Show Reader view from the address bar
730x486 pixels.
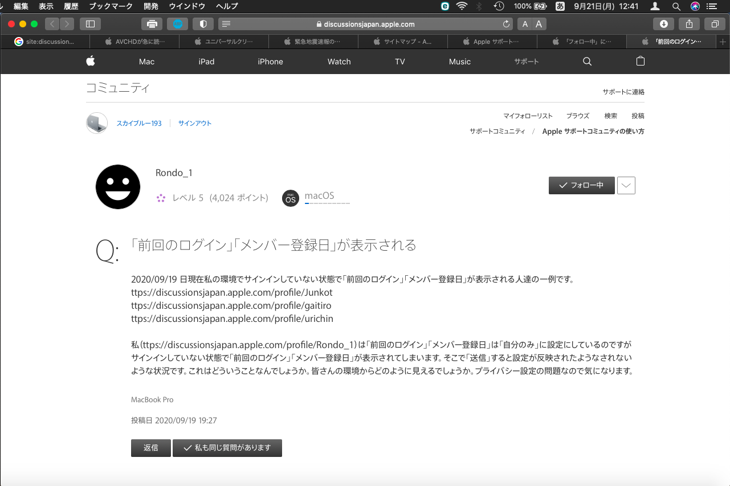tap(226, 24)
